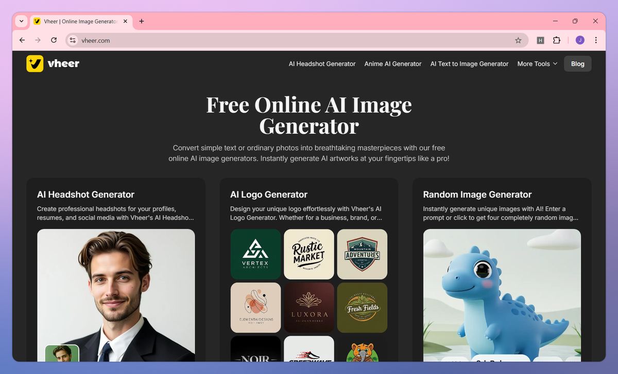Select the Fresh Fields logo thumbnail

coord(362,308)
